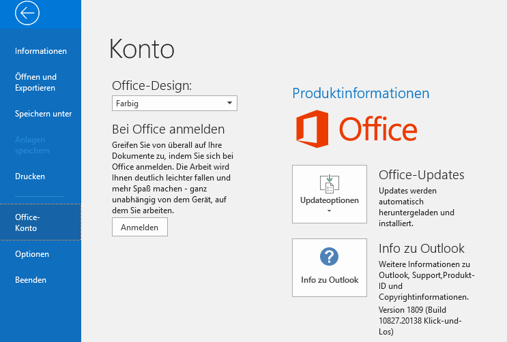Click the greyed-out Anlagen speichern entry
Image resolution: width=507 pixels, height=342 pixels.
coord(32,145)
